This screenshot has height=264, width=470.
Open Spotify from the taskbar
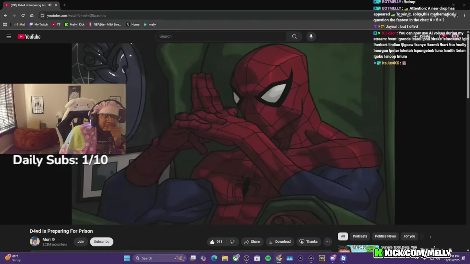tap(268, 258)
